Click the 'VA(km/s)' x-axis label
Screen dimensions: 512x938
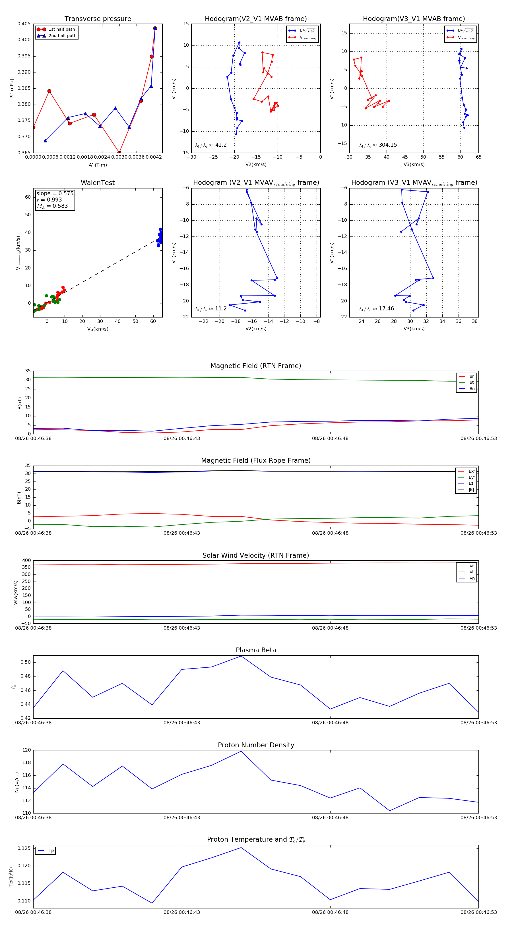(x=98, y=329)
